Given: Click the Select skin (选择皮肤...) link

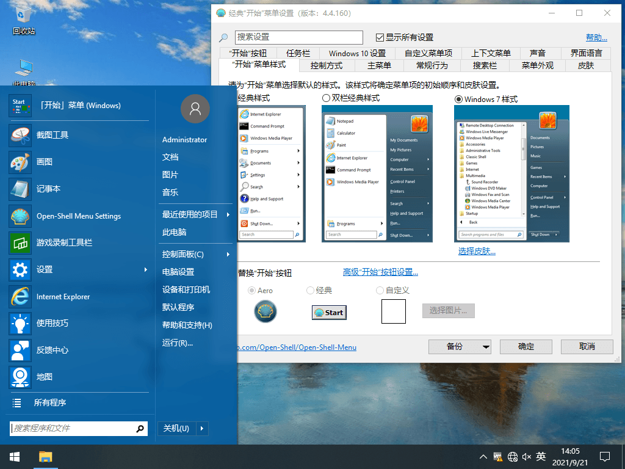Looking at the screenshot, I should point(477,251).
